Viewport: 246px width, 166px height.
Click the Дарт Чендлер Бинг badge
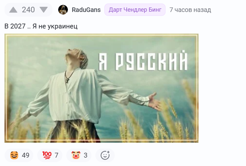135,10
